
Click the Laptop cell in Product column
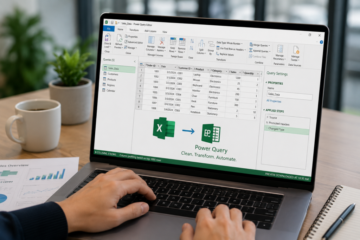[x=197, y=74]
